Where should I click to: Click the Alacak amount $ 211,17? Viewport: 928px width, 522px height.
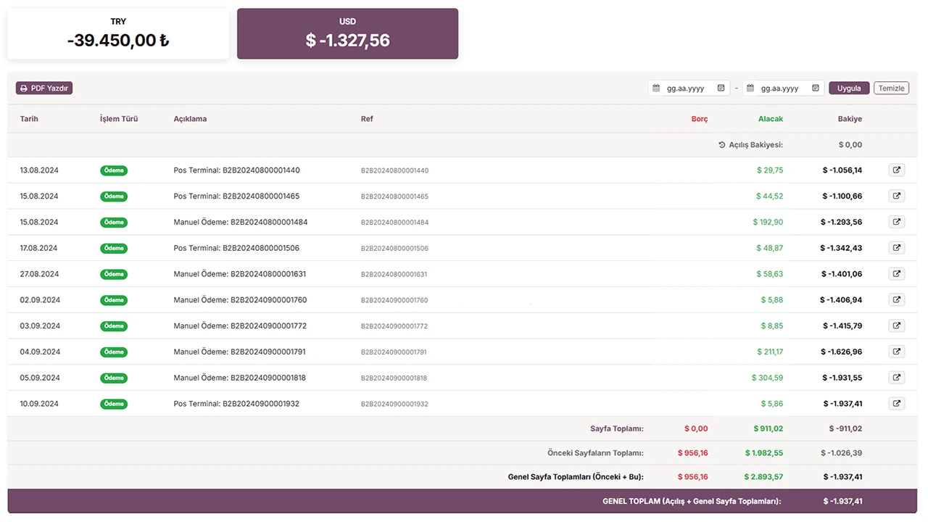(x=768, y=352)
